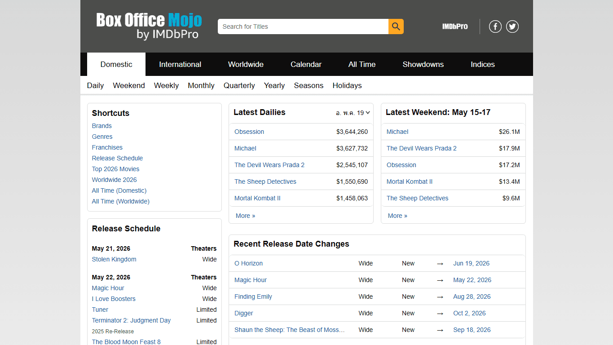
Task: Open the Aug 28, 2026 date link
Action: pyautogui.click(x=472, y=296)
